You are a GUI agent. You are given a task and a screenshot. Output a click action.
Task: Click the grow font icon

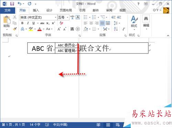pyautogui.click(x=59, y=29)
